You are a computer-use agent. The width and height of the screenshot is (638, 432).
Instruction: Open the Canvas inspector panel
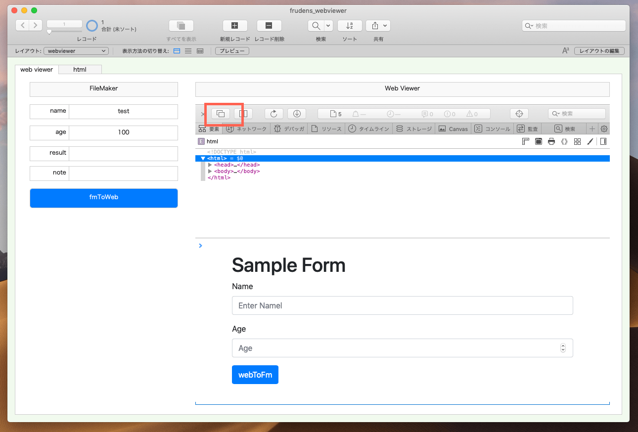453,129
